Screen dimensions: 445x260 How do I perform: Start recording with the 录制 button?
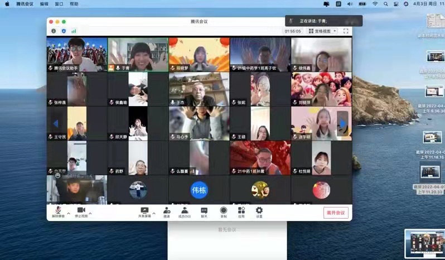pyautogui.click(x=223, y=211)
